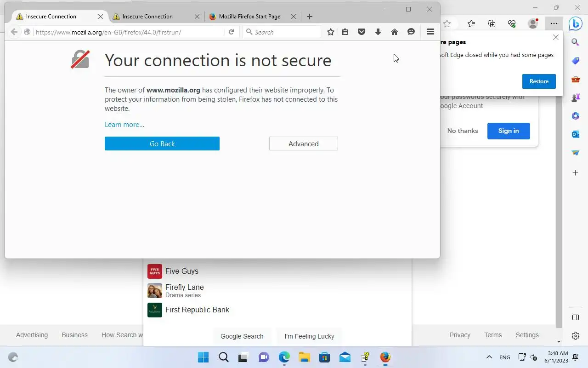Show Firefox bookmarks list icon
This screenshot has width=588, height=368.
click(345, 32)
